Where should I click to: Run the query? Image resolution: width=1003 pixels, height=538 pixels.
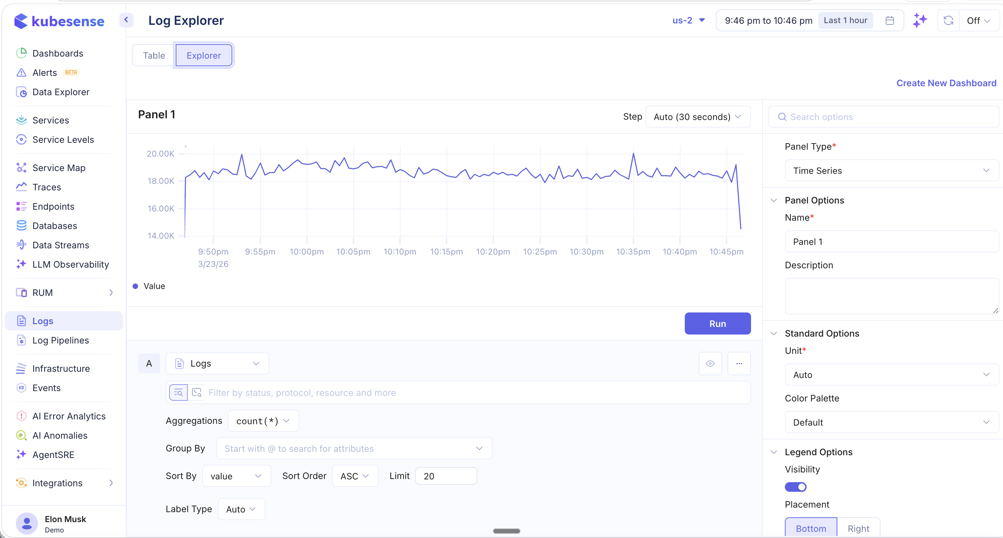click(x=718, y=323)
